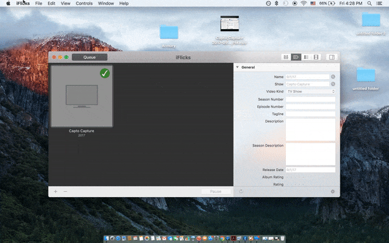This screenshot has width=389, height=243.
Task: Click the clock showing Fri 4:28 PM
Action: (351, 3)
